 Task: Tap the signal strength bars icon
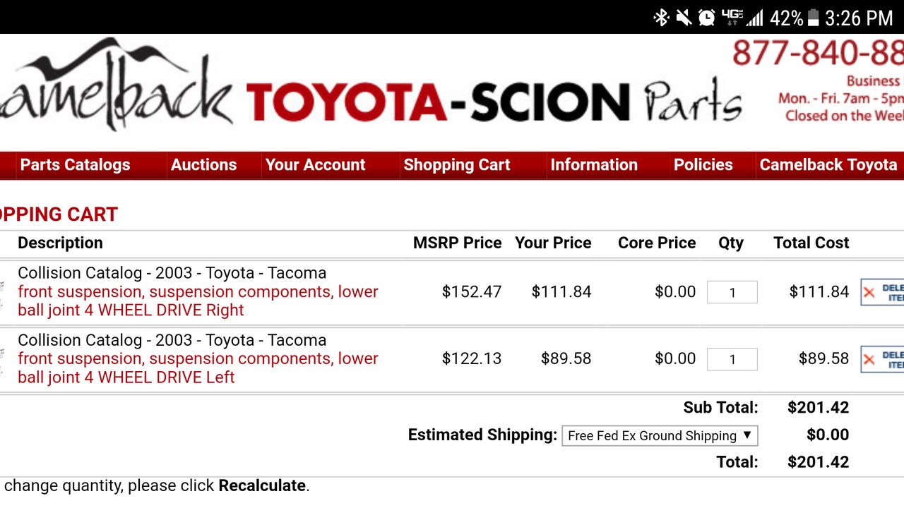point(754,18)
